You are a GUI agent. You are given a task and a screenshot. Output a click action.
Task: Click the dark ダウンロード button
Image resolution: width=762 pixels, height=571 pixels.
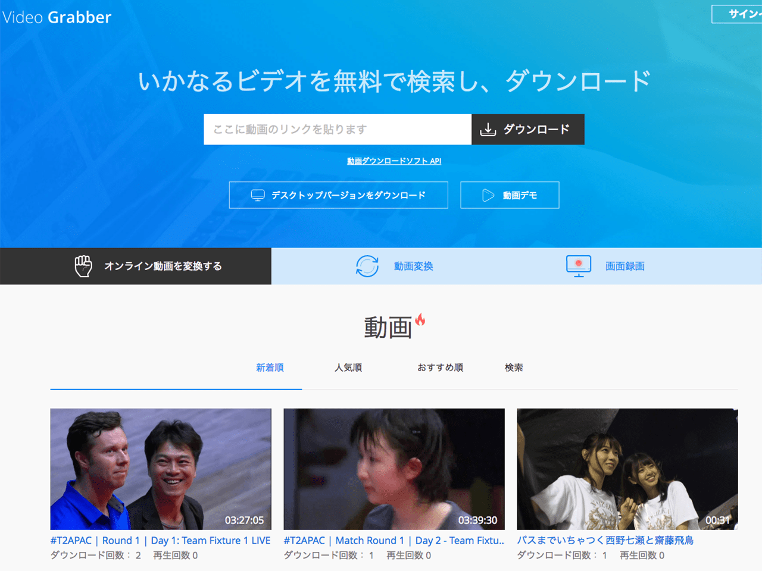(528, 129)
